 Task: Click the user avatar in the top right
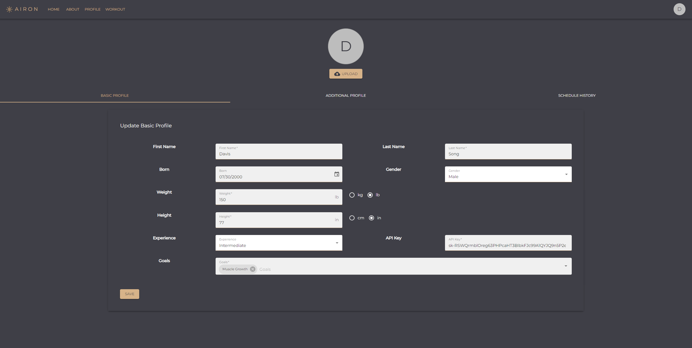[x=679, y=9]
